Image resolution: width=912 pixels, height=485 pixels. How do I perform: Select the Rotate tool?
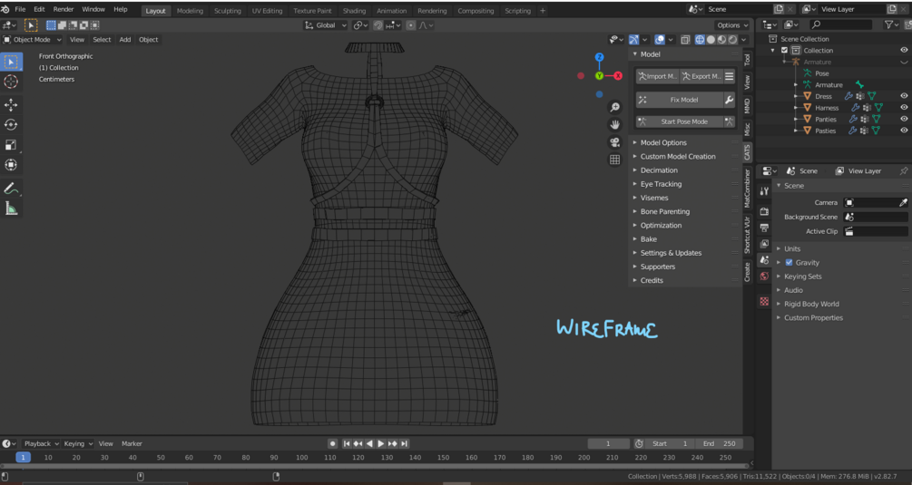(11, 125)
